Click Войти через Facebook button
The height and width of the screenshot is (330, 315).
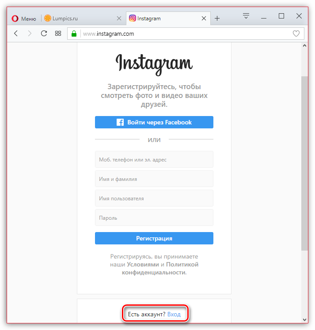click(x=154, y=122)
